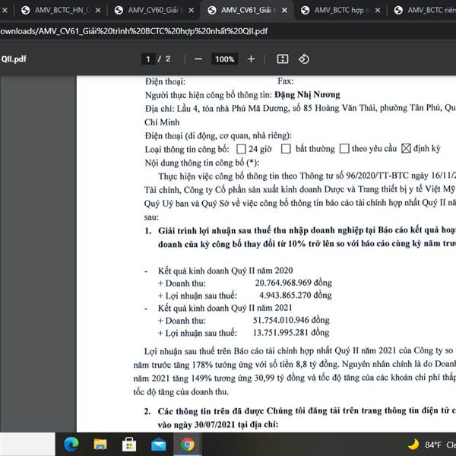Zoom out the PDF with minus button
456x456 pixels.
pos(198,59)
